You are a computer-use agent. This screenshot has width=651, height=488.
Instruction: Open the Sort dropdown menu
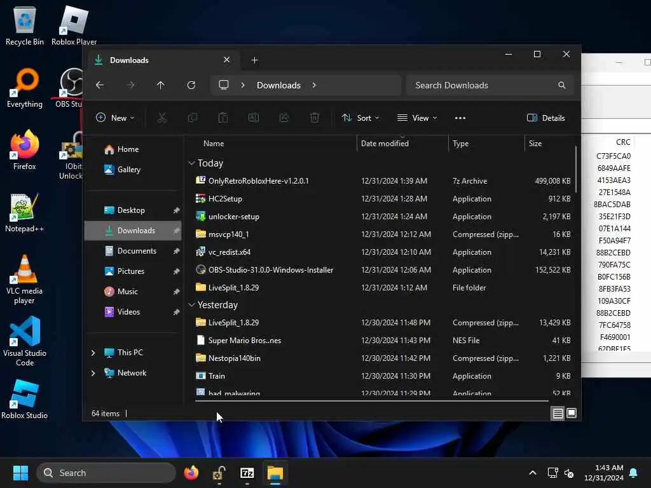[360, 118]
